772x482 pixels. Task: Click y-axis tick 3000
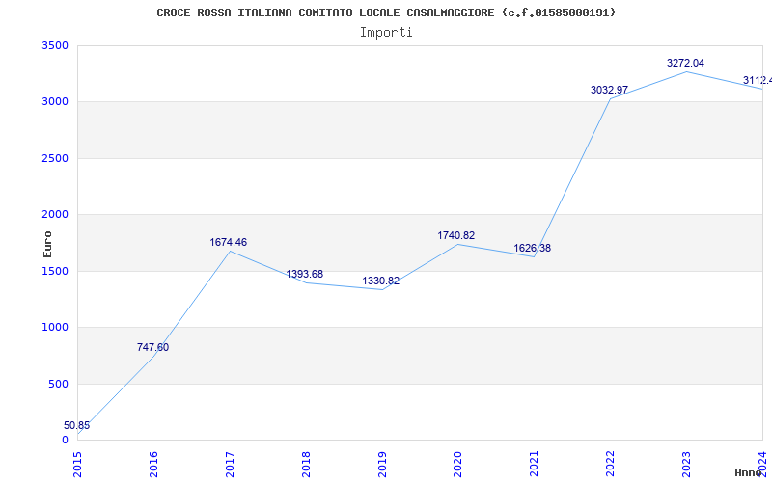click(55, 102)
